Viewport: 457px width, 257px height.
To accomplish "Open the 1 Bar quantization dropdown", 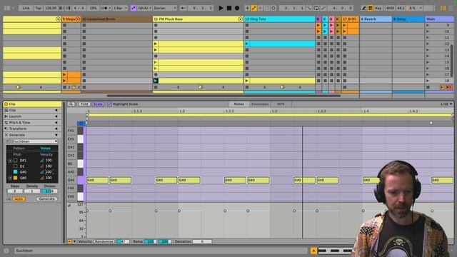I will pos(120,8).
